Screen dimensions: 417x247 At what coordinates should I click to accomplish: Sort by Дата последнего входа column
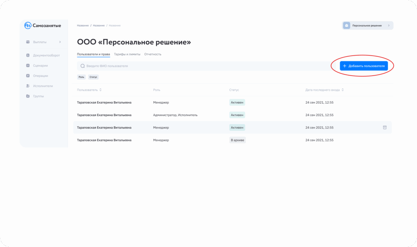[325, 90]
